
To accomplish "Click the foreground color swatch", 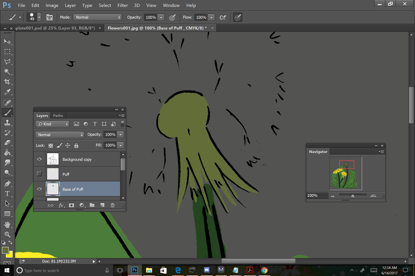I will pyautogui.click(x=5, y=250).
